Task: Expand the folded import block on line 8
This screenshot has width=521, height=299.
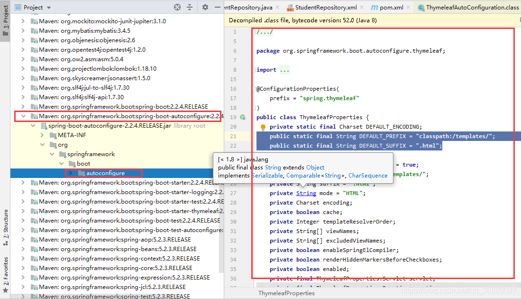Action: tap(254, 70)
